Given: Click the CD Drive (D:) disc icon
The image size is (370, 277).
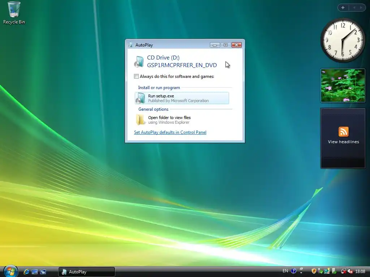Looking at the screenshot, I should [139, 61].
